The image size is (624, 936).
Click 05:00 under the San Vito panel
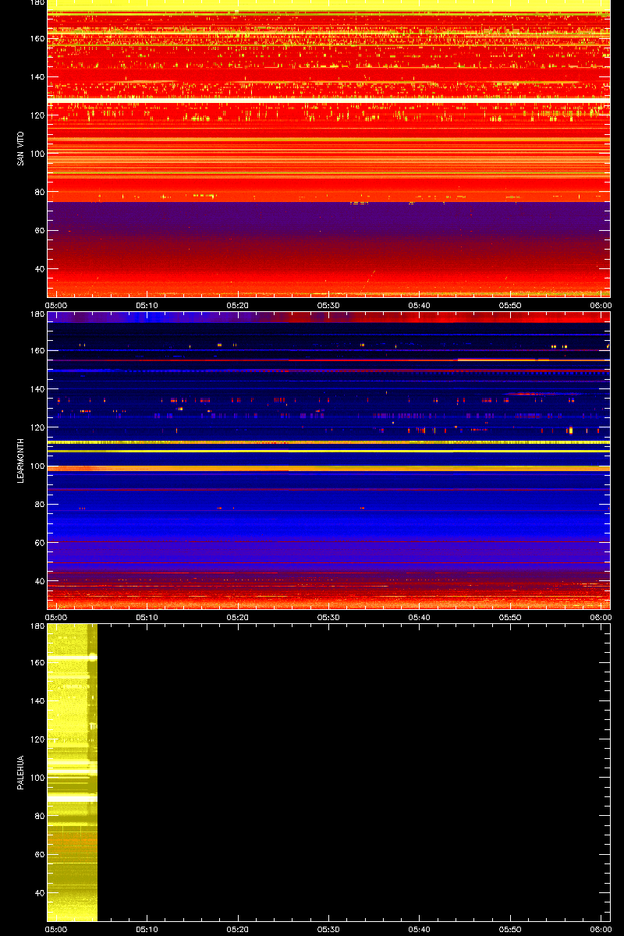click(x=56, y=305)
